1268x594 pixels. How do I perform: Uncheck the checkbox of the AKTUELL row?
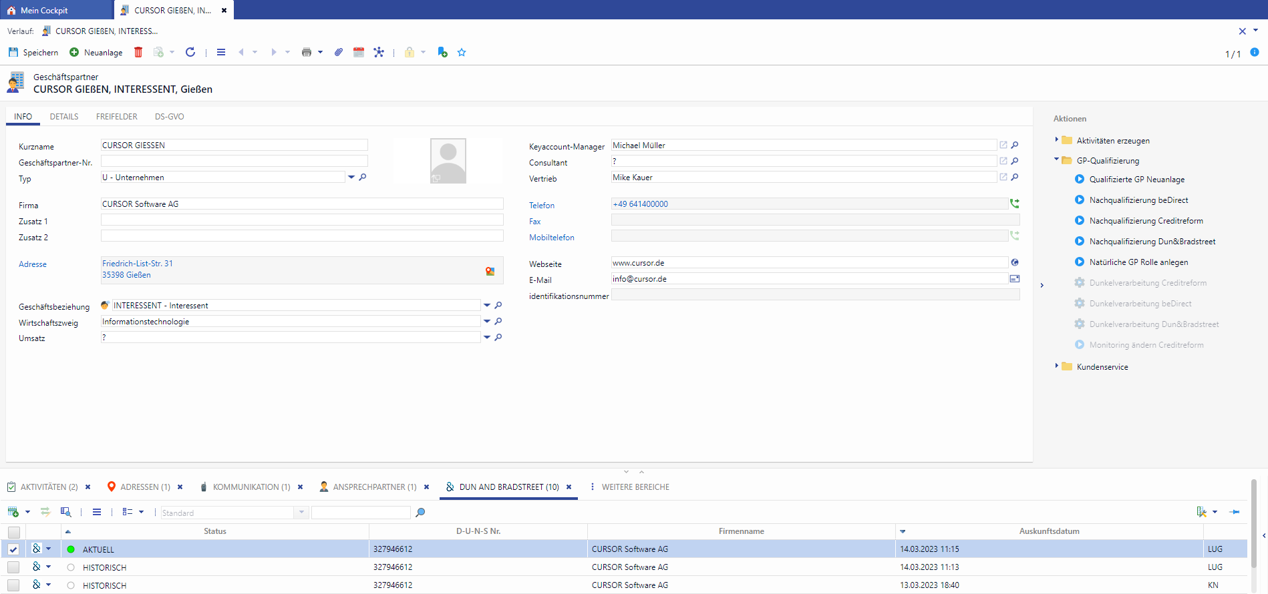[x=13, y=549]
